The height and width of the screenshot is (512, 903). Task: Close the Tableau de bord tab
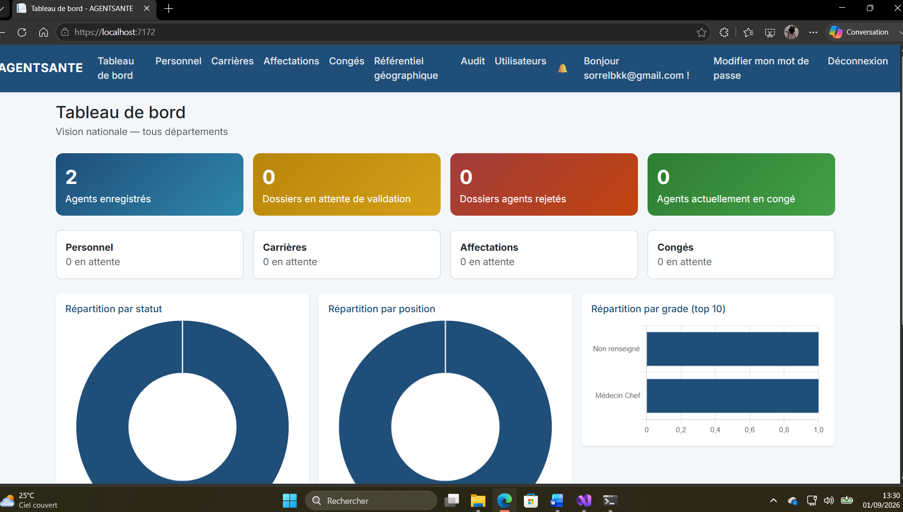pyautogui.click(x=147, y=8)
